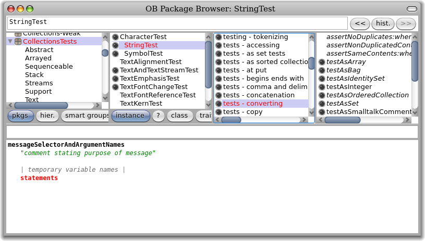Switch to the instance side toggle

pos(130,116)
